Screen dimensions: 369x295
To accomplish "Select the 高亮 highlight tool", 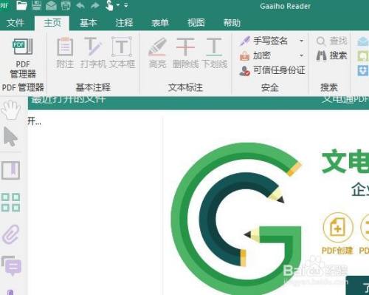I will pos(157,52).
